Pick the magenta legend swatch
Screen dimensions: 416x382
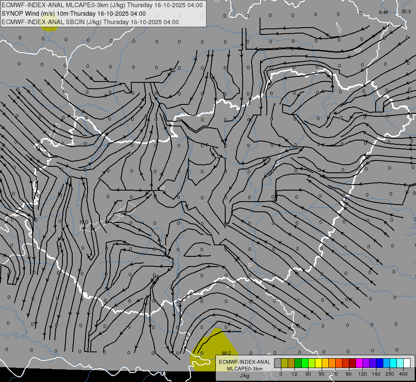click(x=359, y=363)
